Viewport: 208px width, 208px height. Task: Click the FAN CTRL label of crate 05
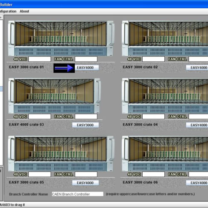[x=64, y=174]
